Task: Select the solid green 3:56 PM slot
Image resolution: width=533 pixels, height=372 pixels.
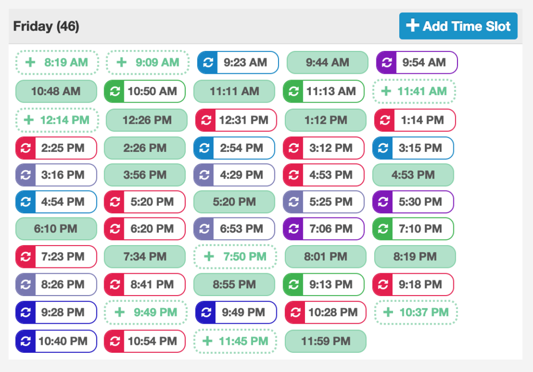Action: tap(145, 175)
